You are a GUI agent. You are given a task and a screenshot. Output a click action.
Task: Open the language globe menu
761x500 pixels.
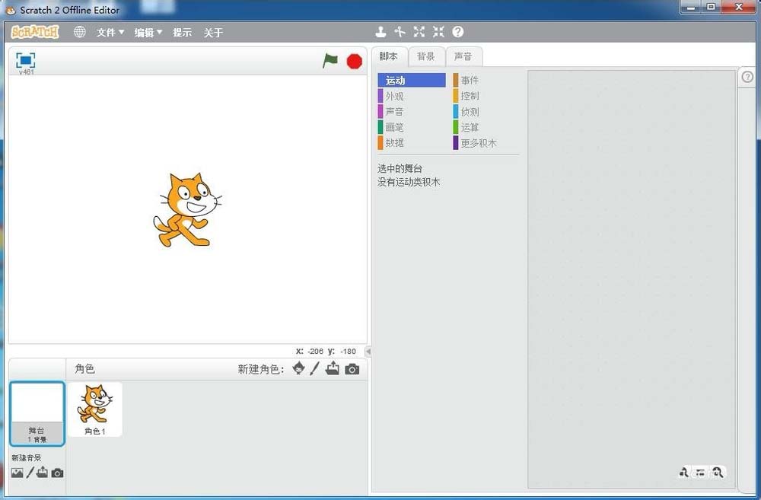point(80,32)
